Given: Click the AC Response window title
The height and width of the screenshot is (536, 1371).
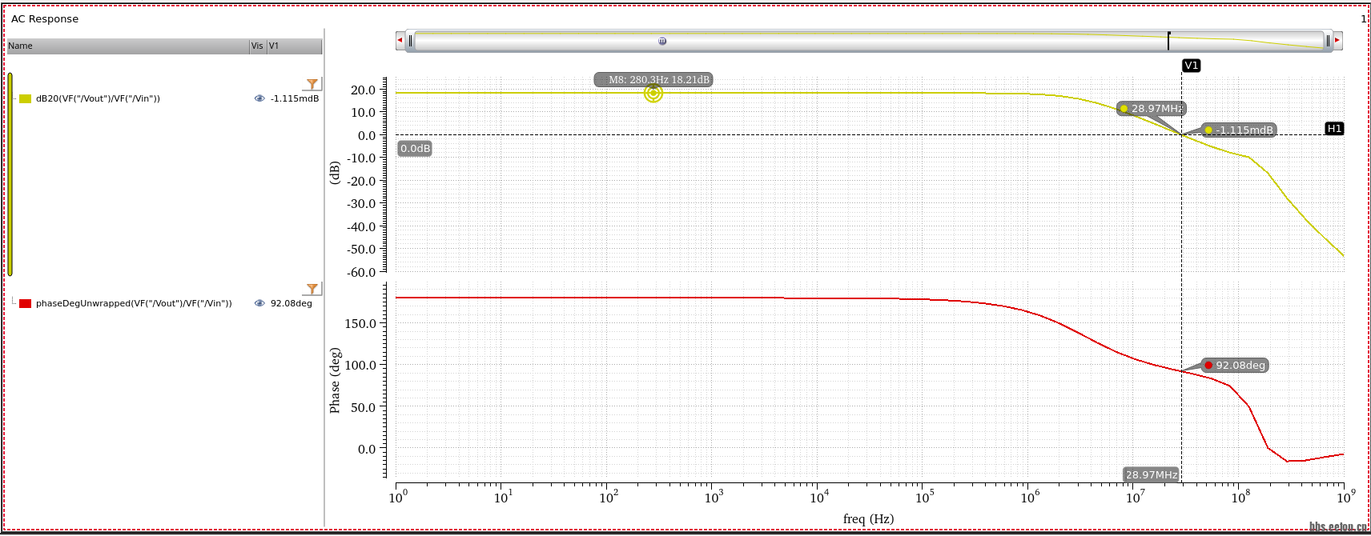Looking at the screenshot, I should (x=45, y=18).
